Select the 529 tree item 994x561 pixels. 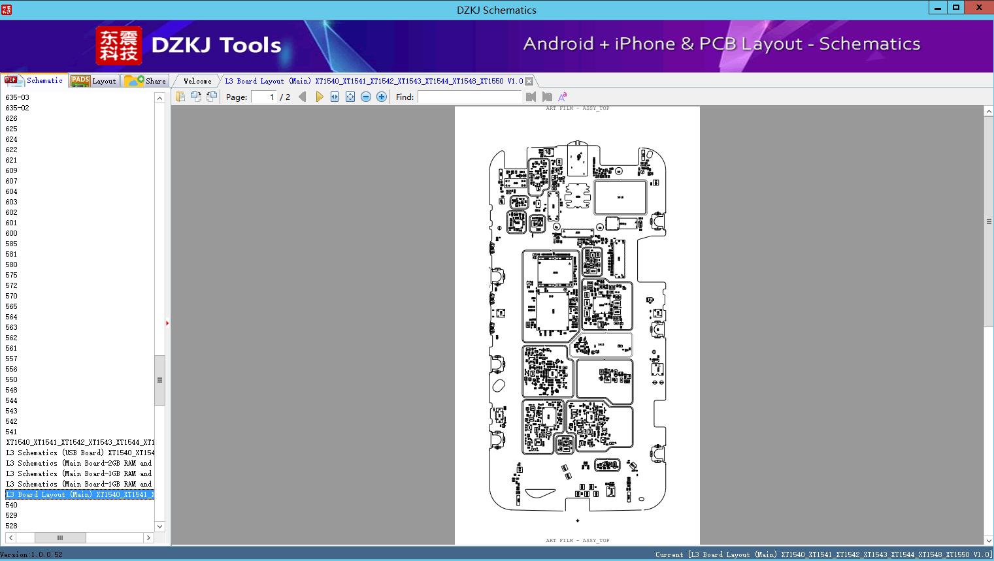click(12, 515)
